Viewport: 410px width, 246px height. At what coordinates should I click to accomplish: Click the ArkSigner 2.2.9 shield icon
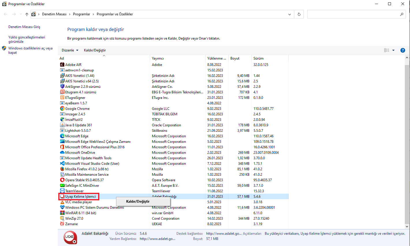pos(62,87)
